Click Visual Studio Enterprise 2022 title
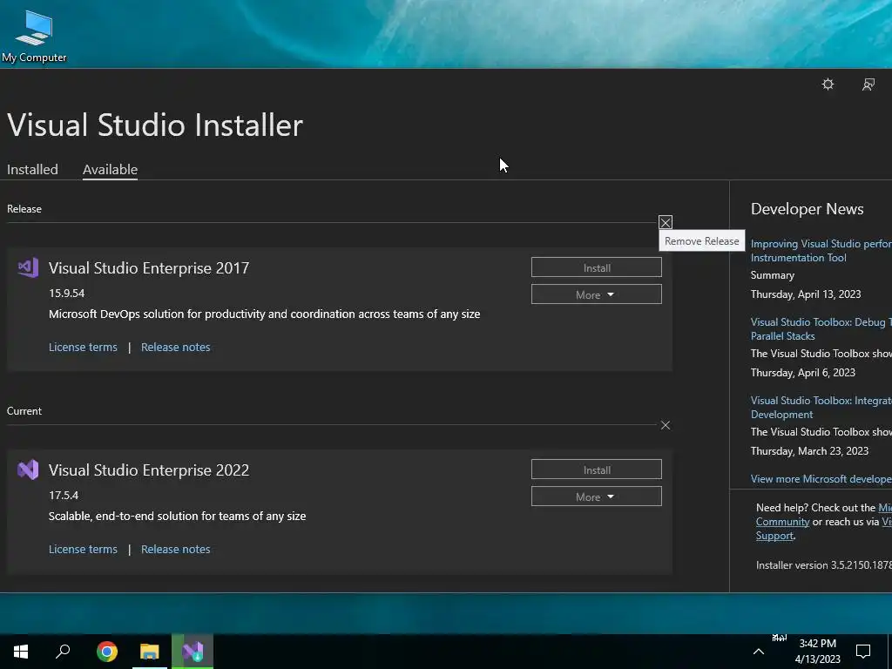Viewport: 892px width, 669px height. click(149, 470)
